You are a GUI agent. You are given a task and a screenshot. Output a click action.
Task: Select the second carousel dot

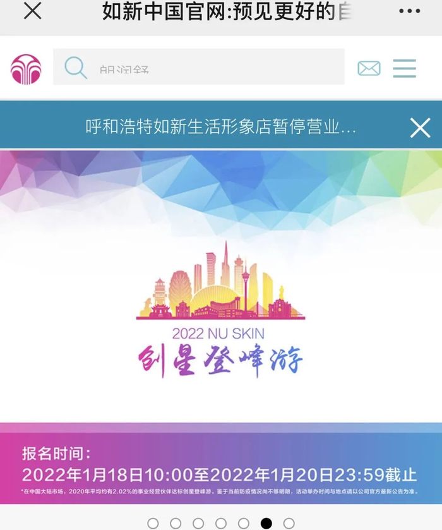tap(176, 523)
